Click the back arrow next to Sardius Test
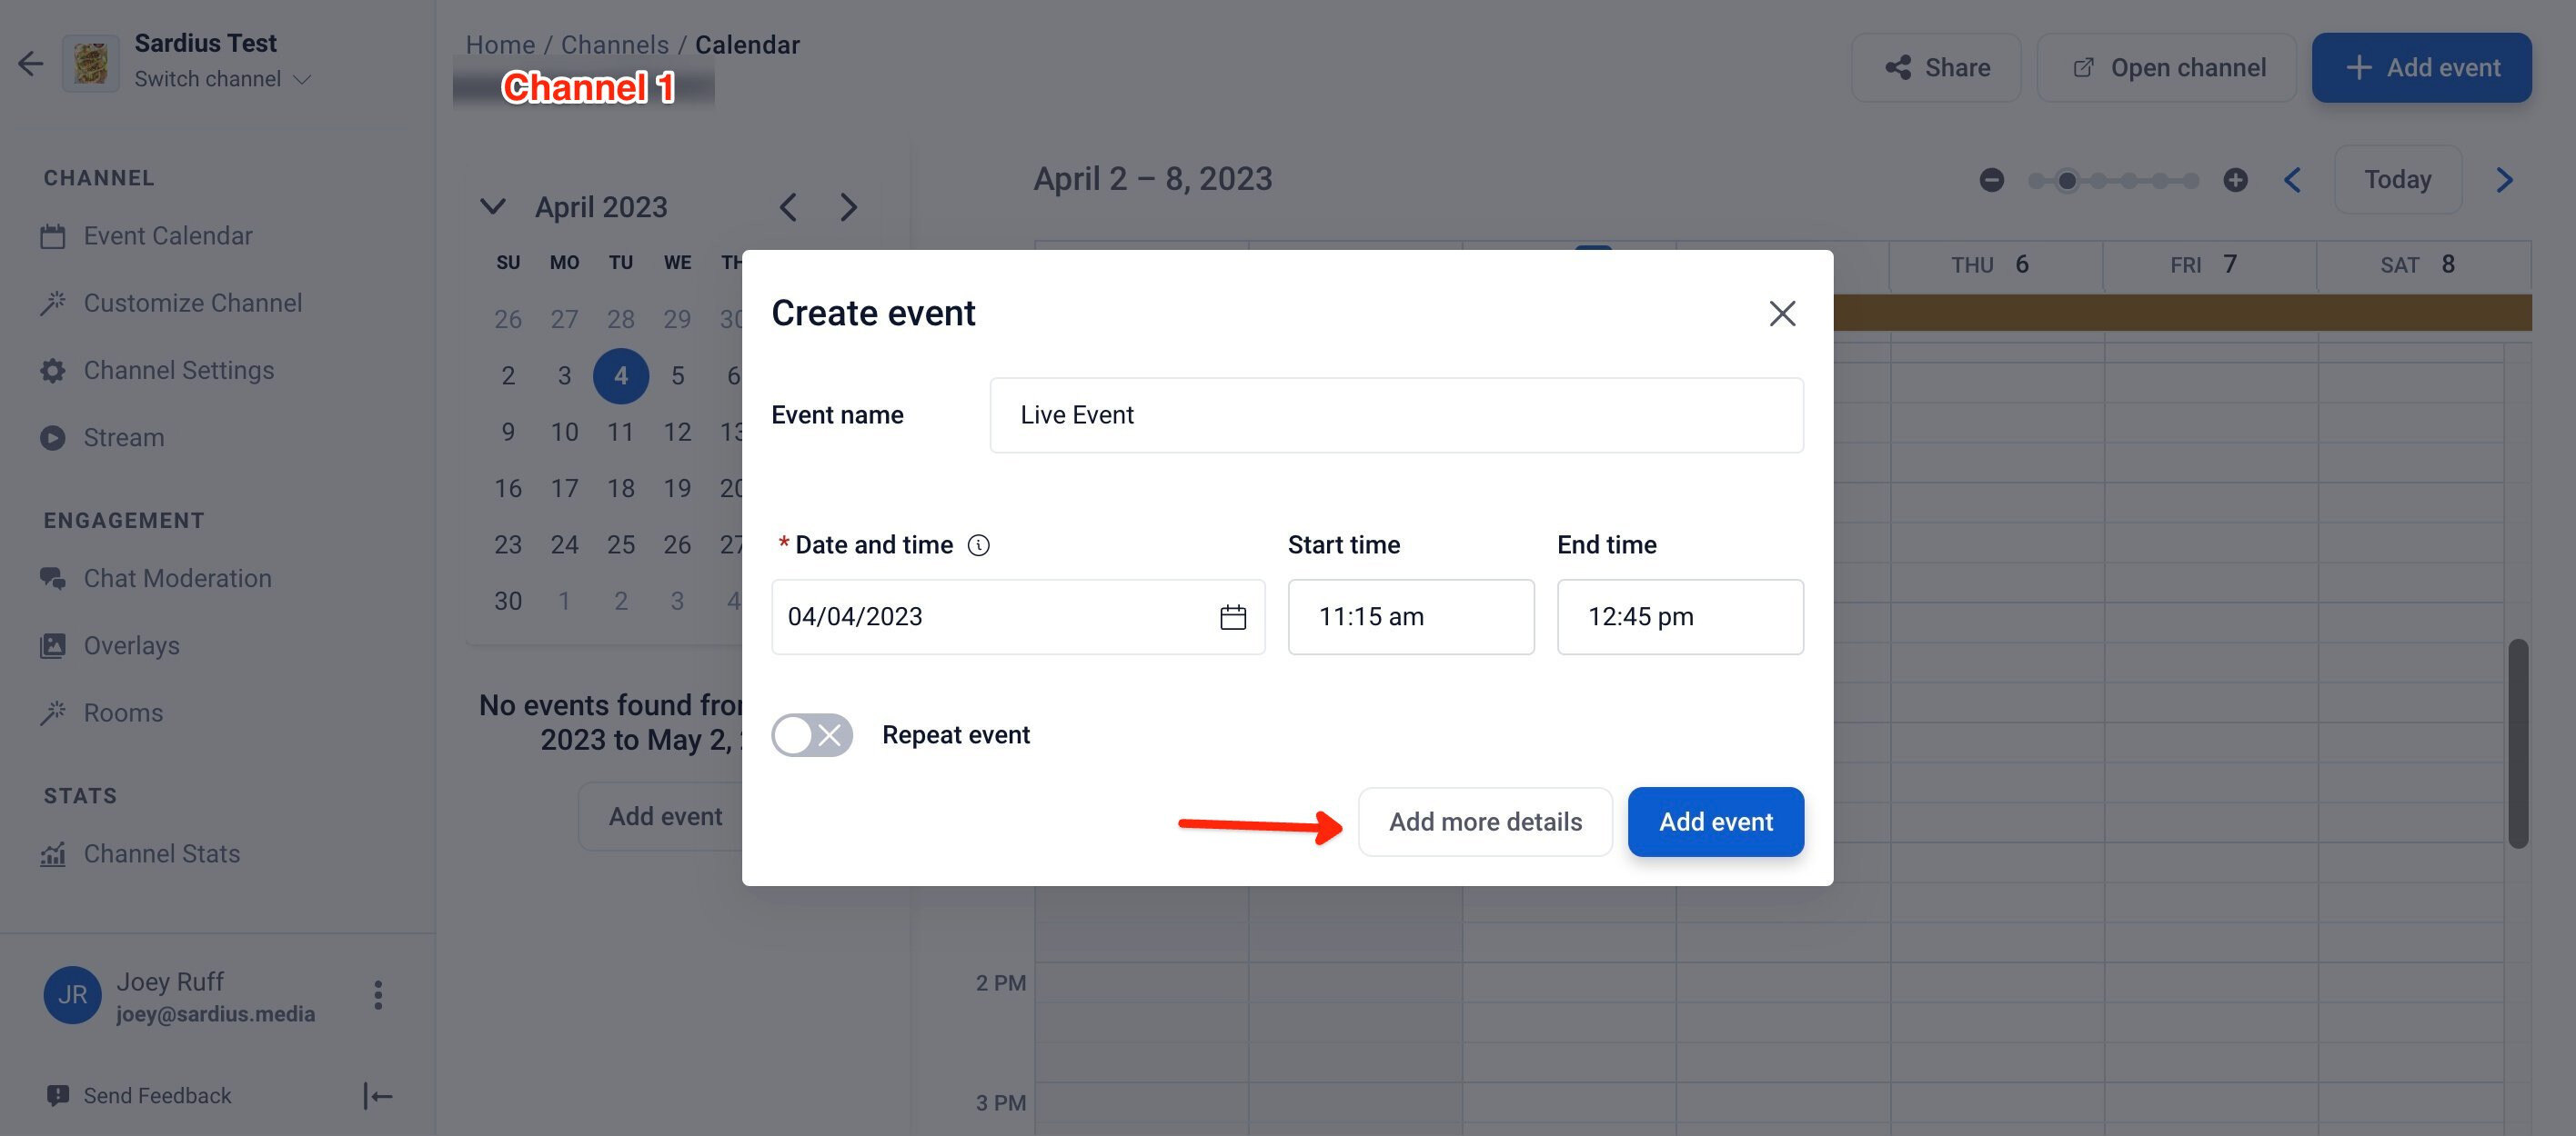 pyautogui.click(x=31, y=64)
